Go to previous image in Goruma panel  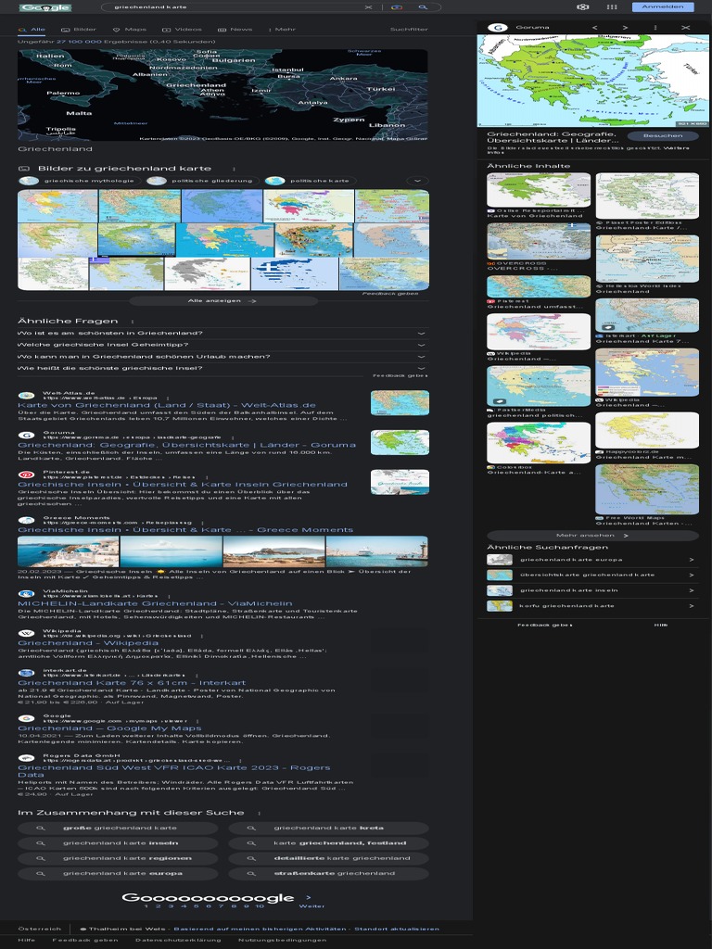pos(594,27)
